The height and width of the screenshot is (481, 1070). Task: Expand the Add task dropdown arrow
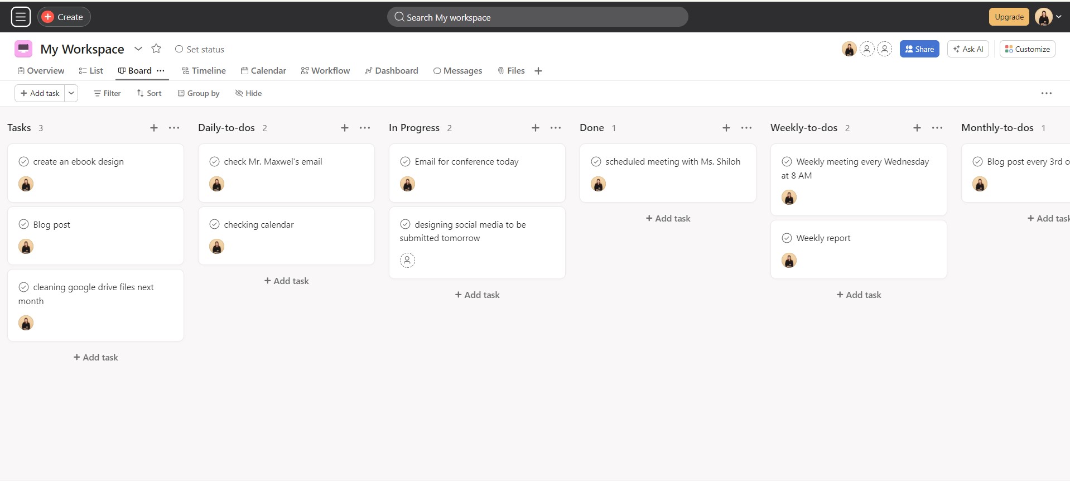point(71,93)
